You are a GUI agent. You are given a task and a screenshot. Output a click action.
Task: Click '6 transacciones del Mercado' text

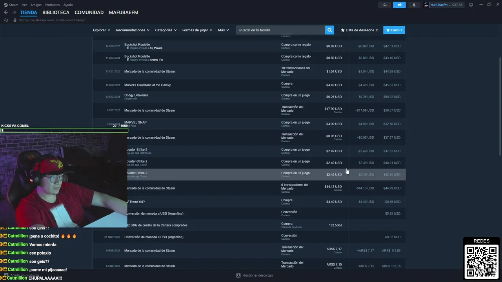(x=295, y=186)
